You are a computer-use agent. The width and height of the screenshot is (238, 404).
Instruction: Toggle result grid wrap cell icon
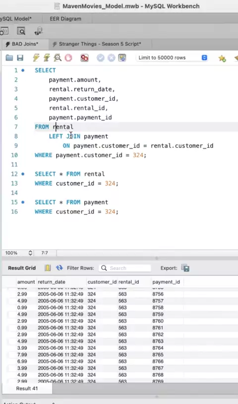pyautogui.click(x=48, y=268)
